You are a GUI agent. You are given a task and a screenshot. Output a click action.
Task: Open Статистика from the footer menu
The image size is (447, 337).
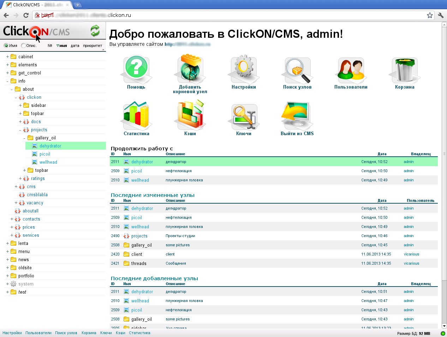click(139, 333)
